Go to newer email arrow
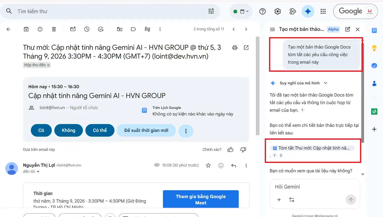 point(234,29)
